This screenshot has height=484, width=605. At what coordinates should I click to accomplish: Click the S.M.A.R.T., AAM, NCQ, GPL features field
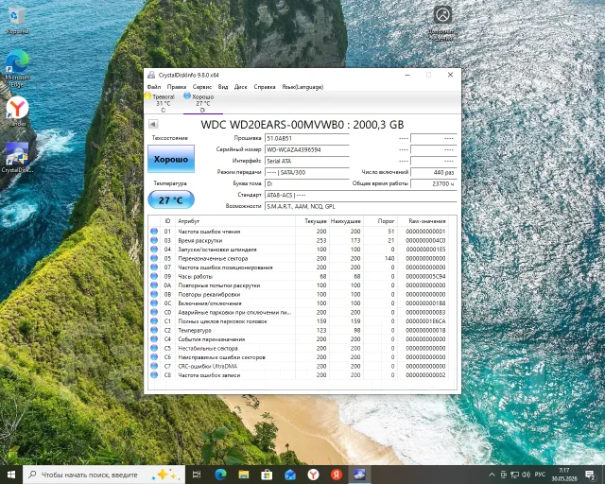pos(361,206)
